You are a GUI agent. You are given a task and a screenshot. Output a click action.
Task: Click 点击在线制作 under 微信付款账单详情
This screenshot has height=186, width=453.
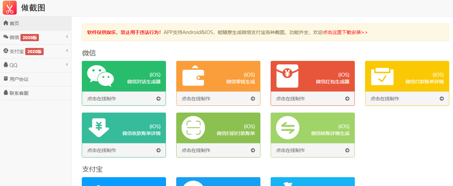385,99
